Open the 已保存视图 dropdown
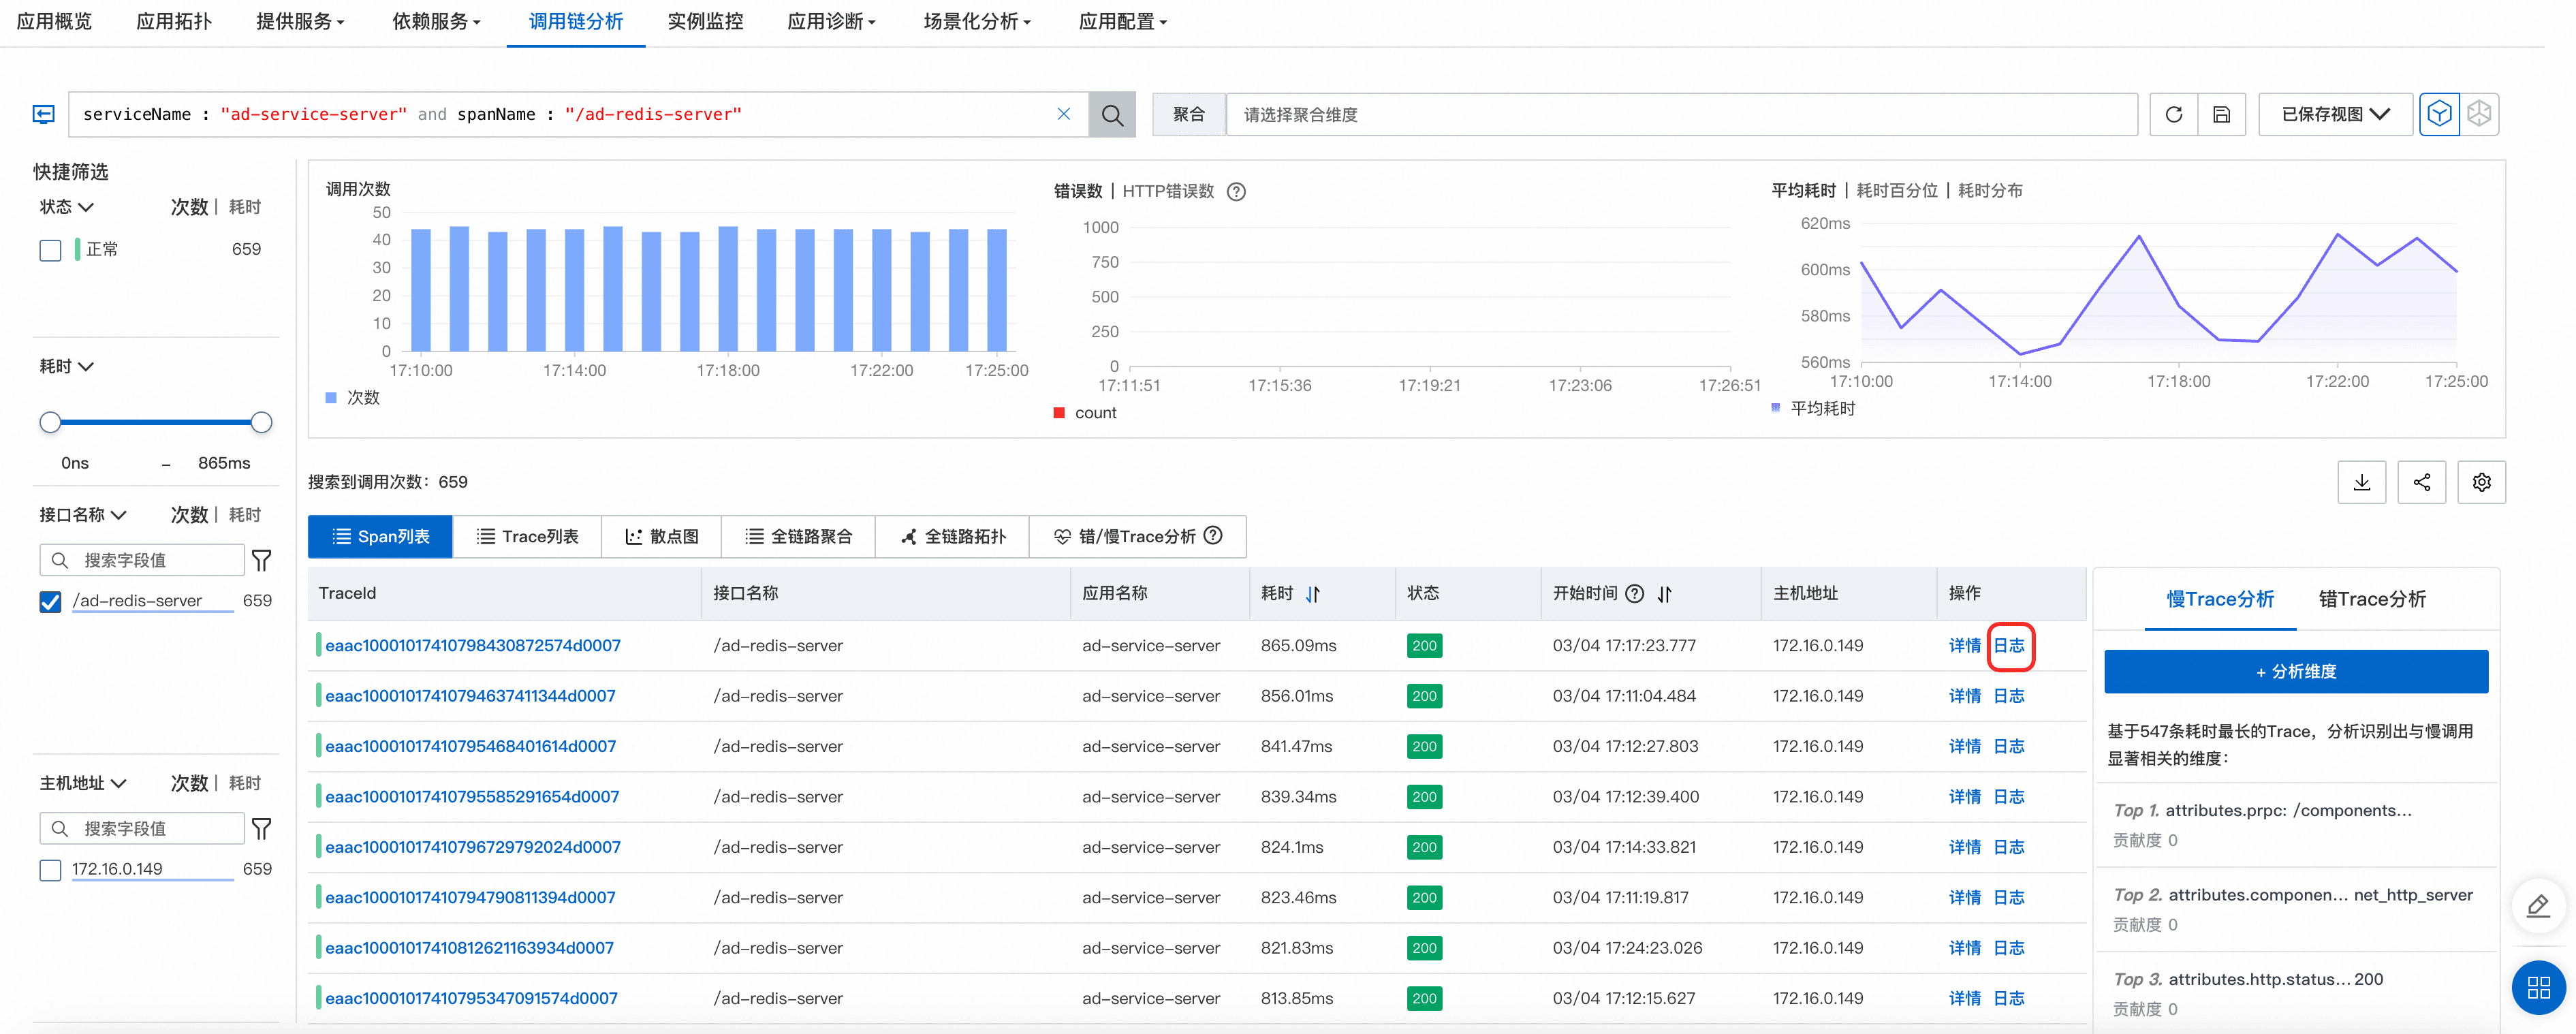The image size is (2576, 1034). click(2335, 115)
